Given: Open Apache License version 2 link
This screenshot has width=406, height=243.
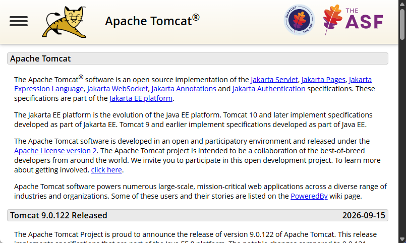Looking at the screenshot, I should (55, 151).
